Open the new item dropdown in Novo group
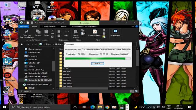Image resolution: width=196 pixels, height=110 pixels. point(83,33)
